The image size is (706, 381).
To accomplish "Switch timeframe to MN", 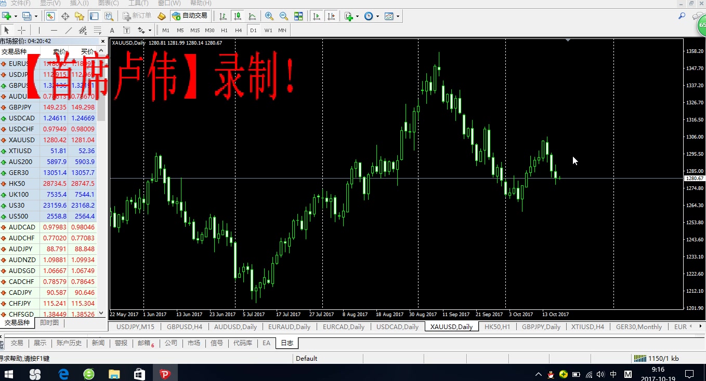I will 282,30.
